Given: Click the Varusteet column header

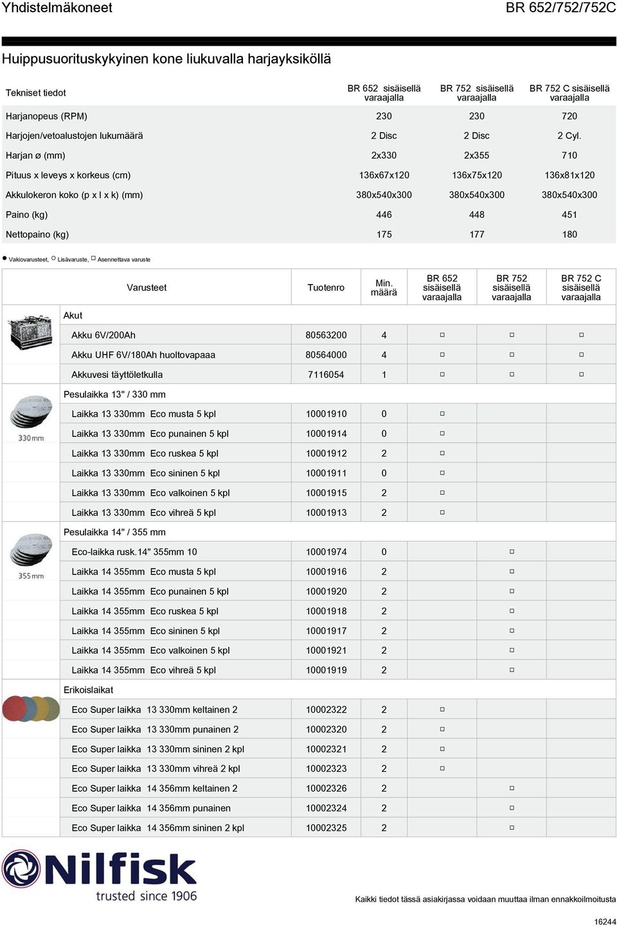Looking at the screenshot, I should [x=147, y=288].
